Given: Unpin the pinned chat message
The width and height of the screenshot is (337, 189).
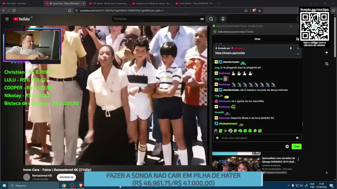Looking at the screenshot, I should (291, 48).
